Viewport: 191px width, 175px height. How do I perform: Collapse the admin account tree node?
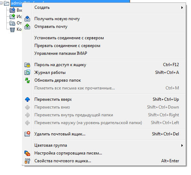1,3
